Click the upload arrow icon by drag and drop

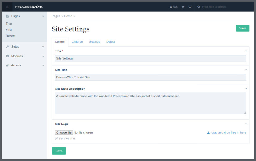click(209, 133)
